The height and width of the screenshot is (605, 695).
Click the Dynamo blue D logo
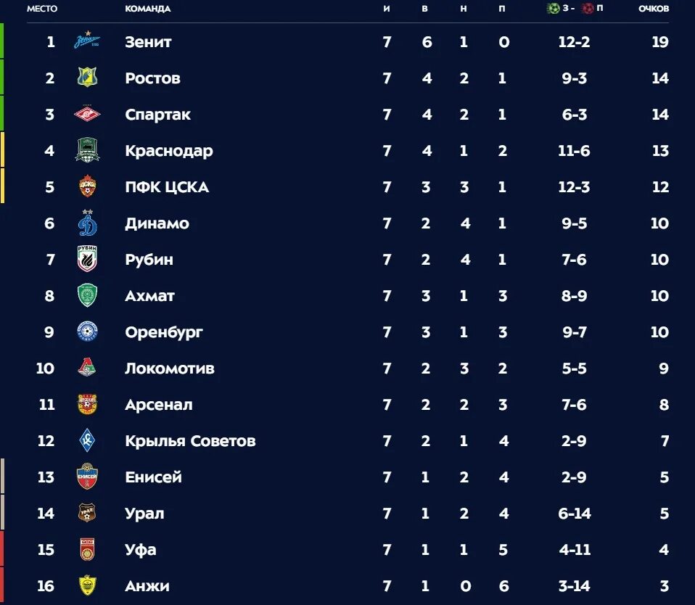87,223
